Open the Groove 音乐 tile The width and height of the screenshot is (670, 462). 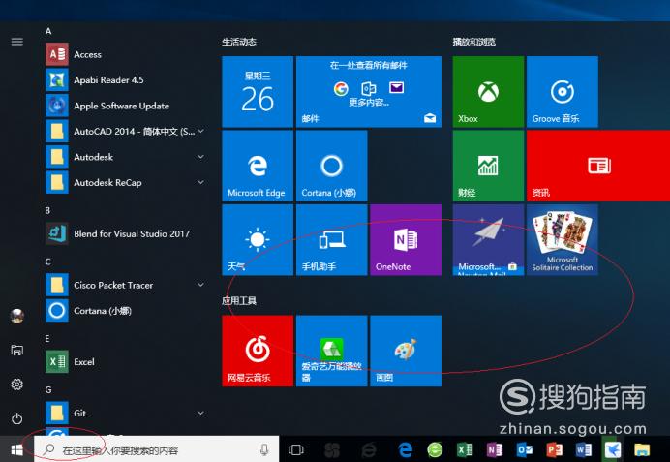point(563,92)
